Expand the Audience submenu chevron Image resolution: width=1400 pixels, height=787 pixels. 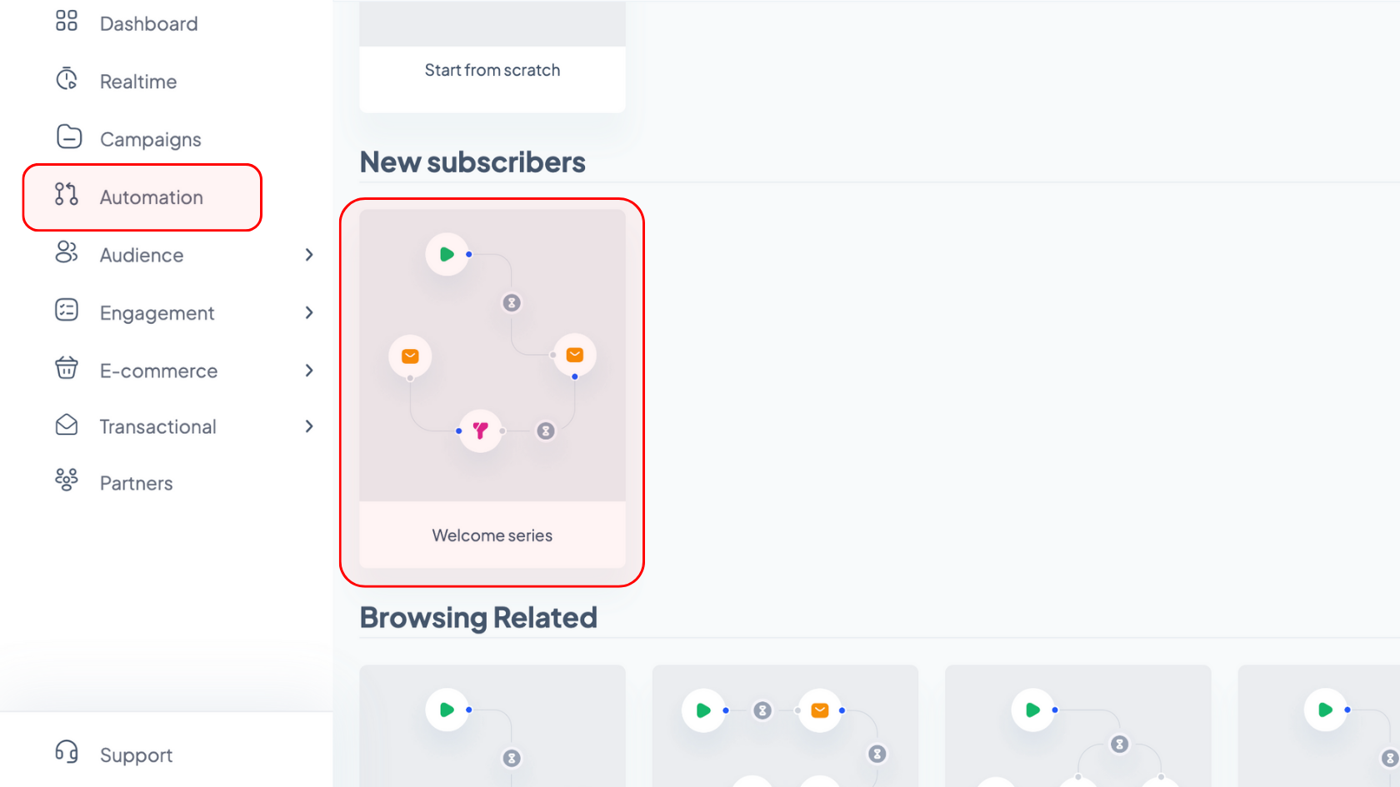coord(309,255)
